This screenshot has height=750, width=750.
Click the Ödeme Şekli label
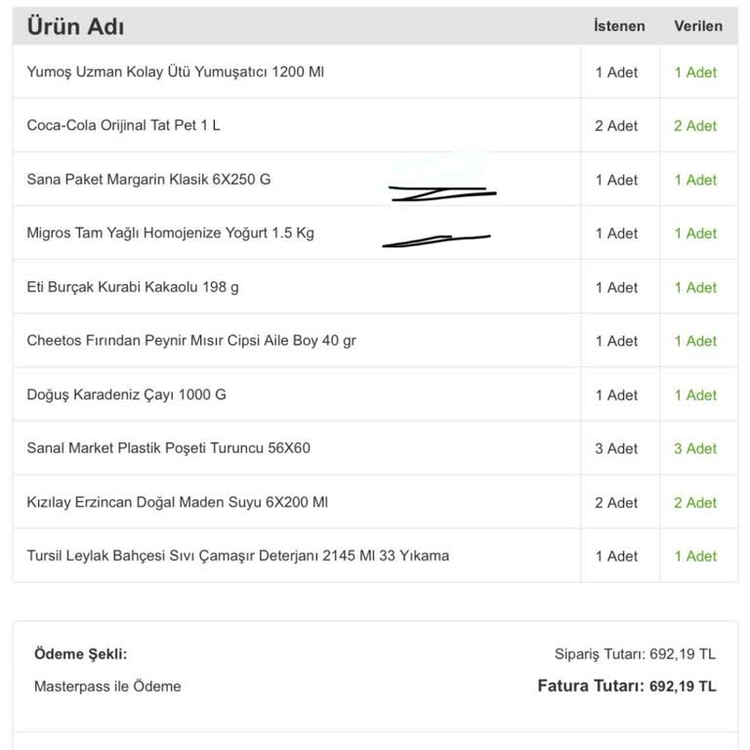[80, 654]
